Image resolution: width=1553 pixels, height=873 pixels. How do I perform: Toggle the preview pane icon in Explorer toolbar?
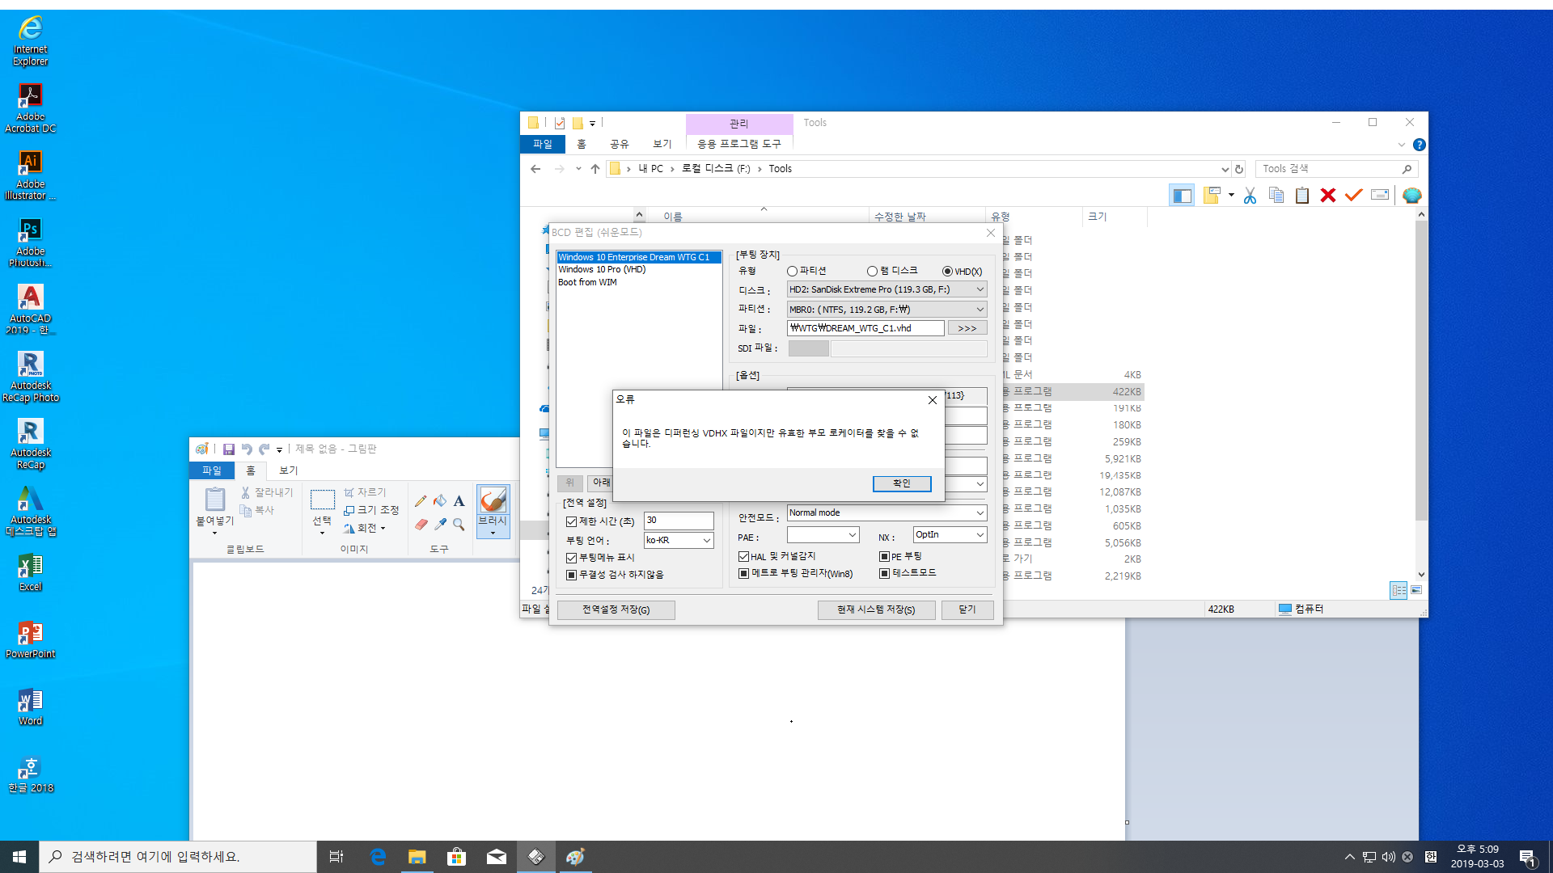coord(1182,196)
